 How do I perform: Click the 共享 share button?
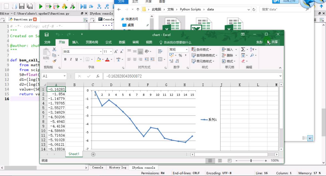(x=274, y=42)
